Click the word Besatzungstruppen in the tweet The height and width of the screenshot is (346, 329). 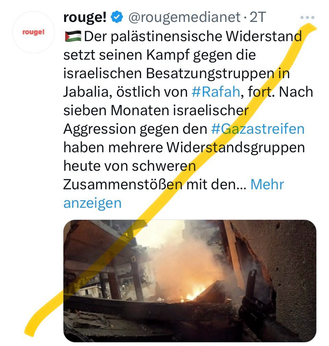click(209, 73)
